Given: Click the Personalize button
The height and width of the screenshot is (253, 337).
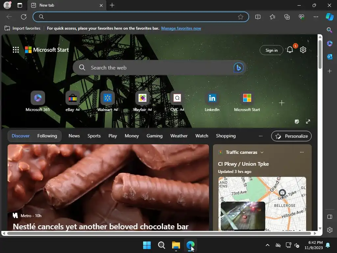Looking at the screenshot, I should point(291,136).
